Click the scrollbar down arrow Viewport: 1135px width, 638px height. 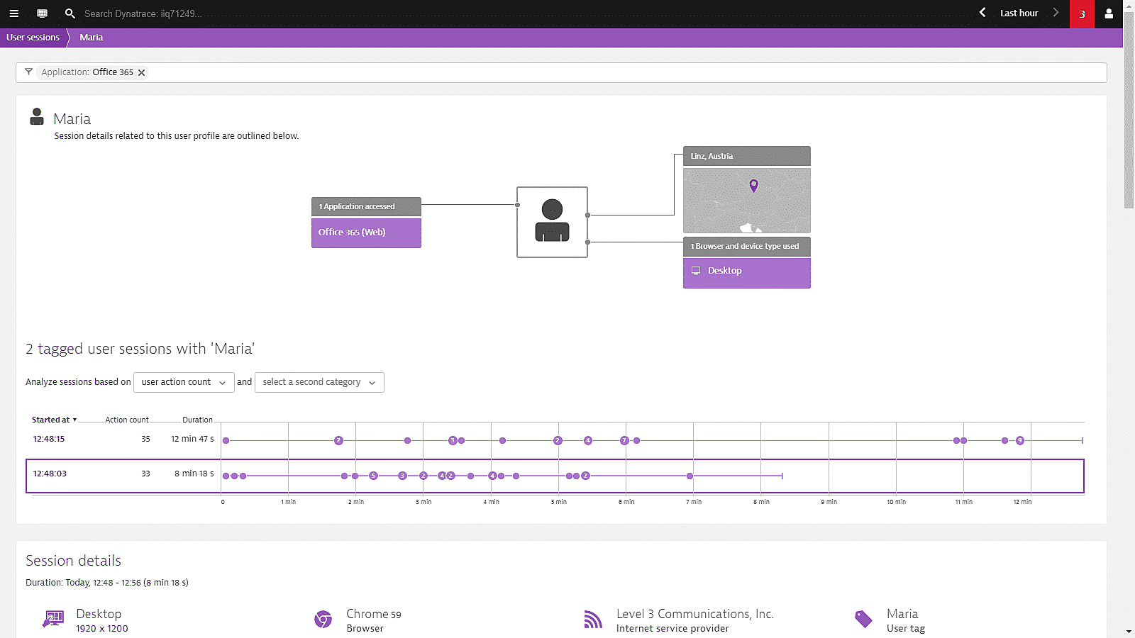click(1129, 632)
